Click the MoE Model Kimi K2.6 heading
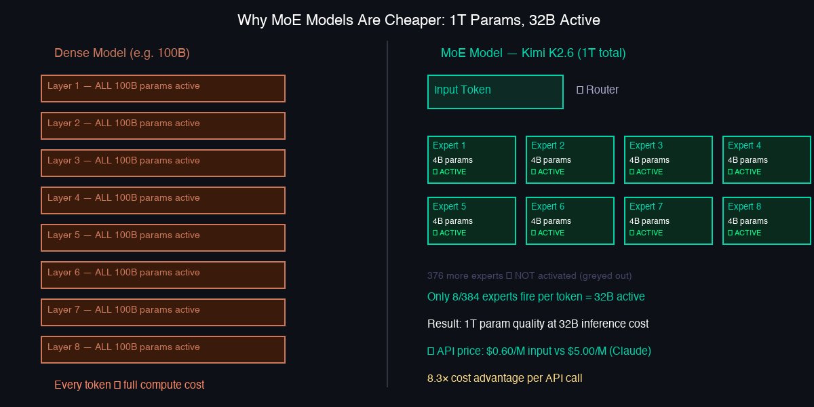This screenshot has height=407, width=814. point(533,53)
